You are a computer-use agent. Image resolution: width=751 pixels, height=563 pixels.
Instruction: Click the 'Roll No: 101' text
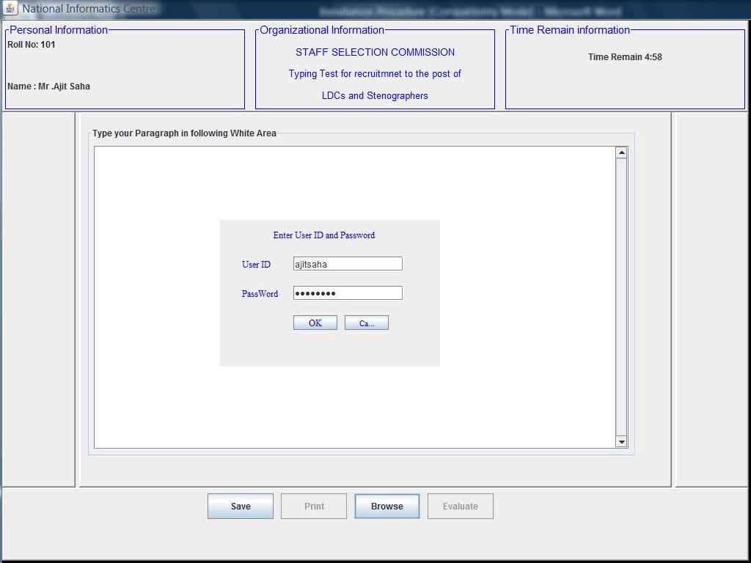click(x=32, y=45)
